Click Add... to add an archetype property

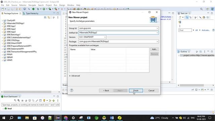click(155, 49)
